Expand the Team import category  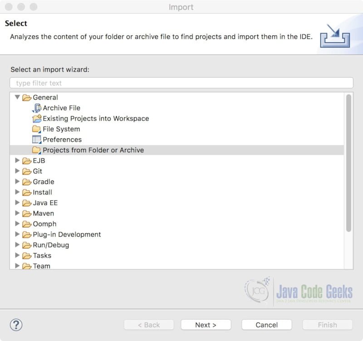(18, 266)
